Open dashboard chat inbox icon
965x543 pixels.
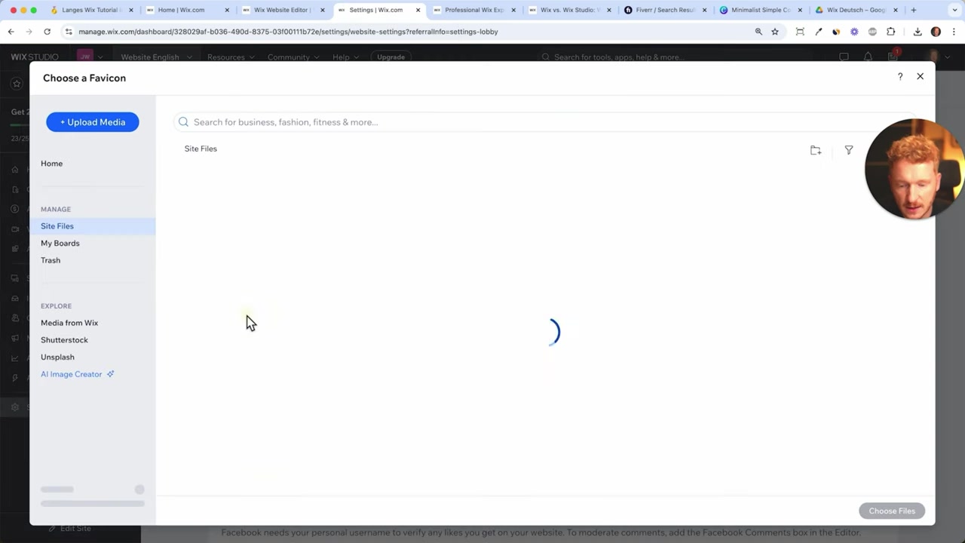pyautogui.click(x=844, y=57)
